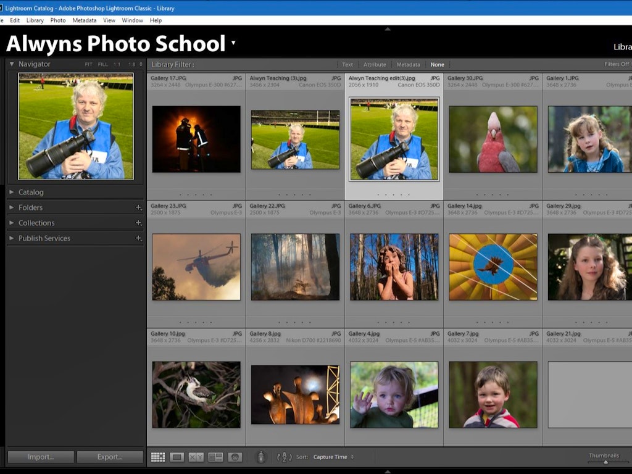The width and height of the screenshot is (632, 474).
Task: Select Alwyn Teaching edit(3).jpg thumbnail
Action: 394,139
